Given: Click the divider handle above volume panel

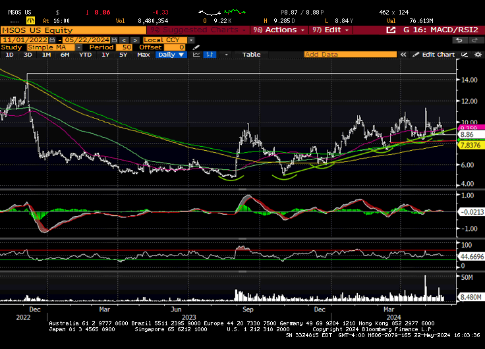Looking at the screenshot, I should [x=242, y=272].
